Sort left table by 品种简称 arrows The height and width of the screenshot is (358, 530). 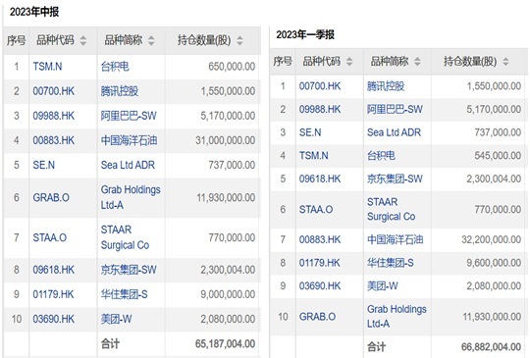pyautogui.click(x=151, y=40)
